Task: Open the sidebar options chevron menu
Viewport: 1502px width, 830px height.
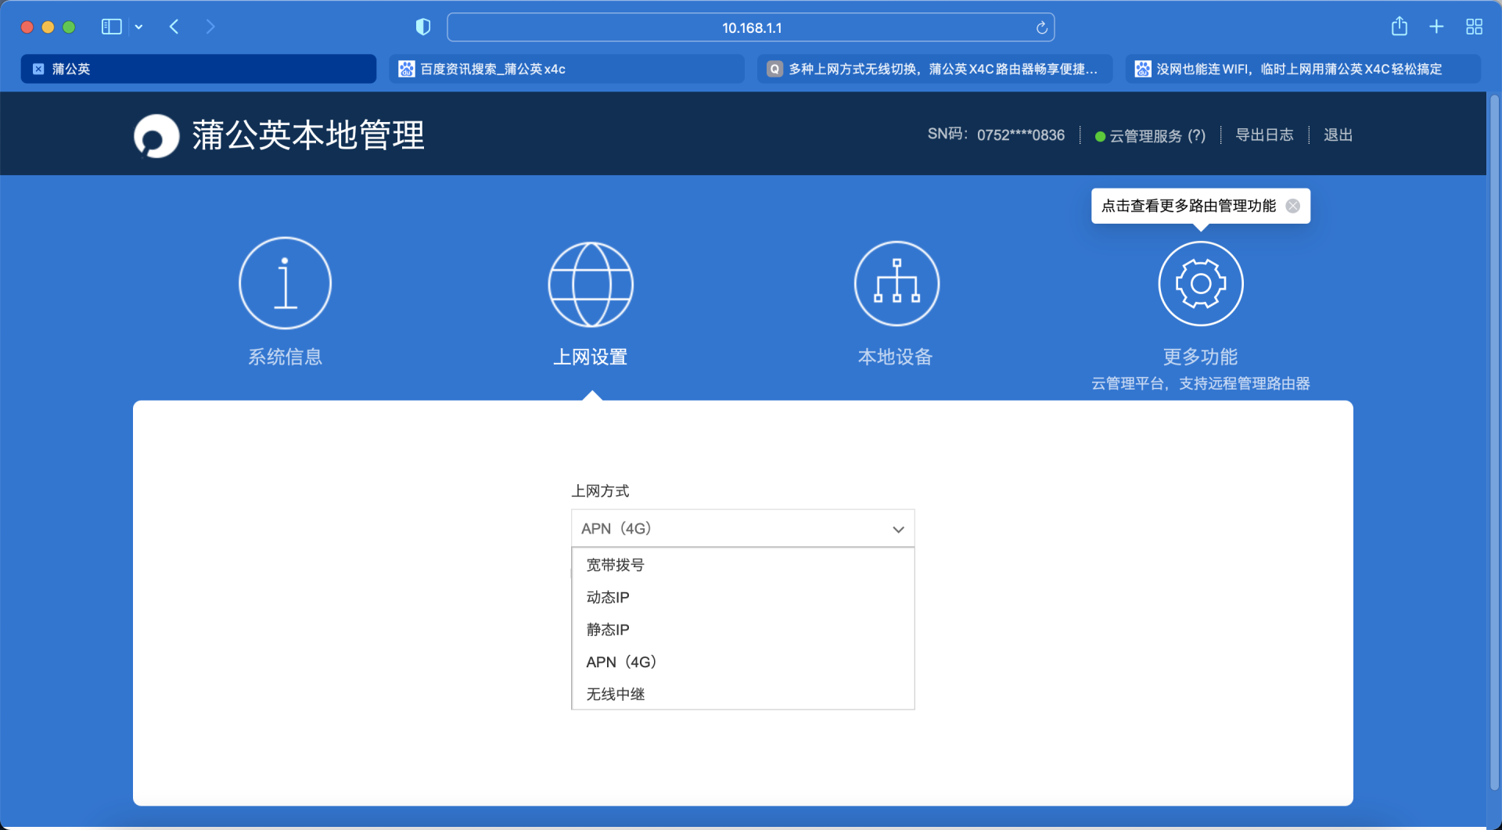Action: (x=138, y=27)
